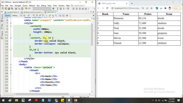Click the Chrome share page icon

coord(147,8)
